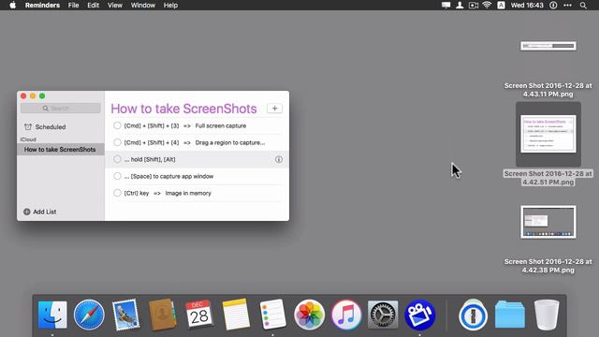Show info for 'hold [Shift], [Alt]' reminder

click(x=279, y=159)
